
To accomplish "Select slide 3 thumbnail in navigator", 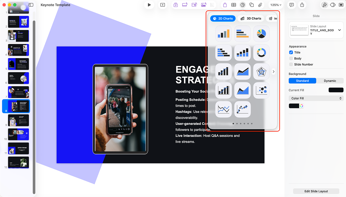I will [18, 36].
